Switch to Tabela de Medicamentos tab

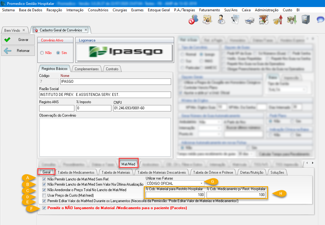pyautogui.click(x=76, y=172)
